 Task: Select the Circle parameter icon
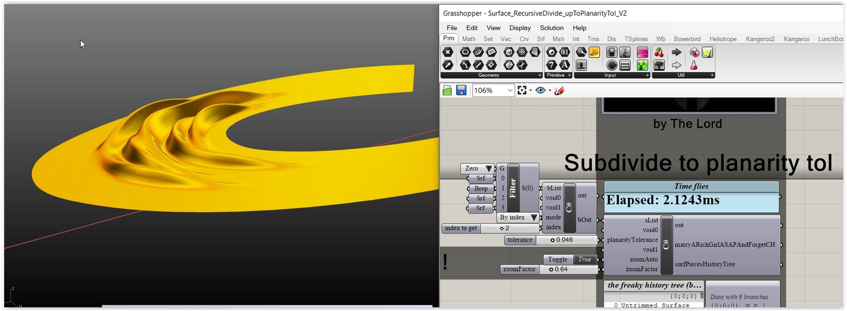click(465, 52)
